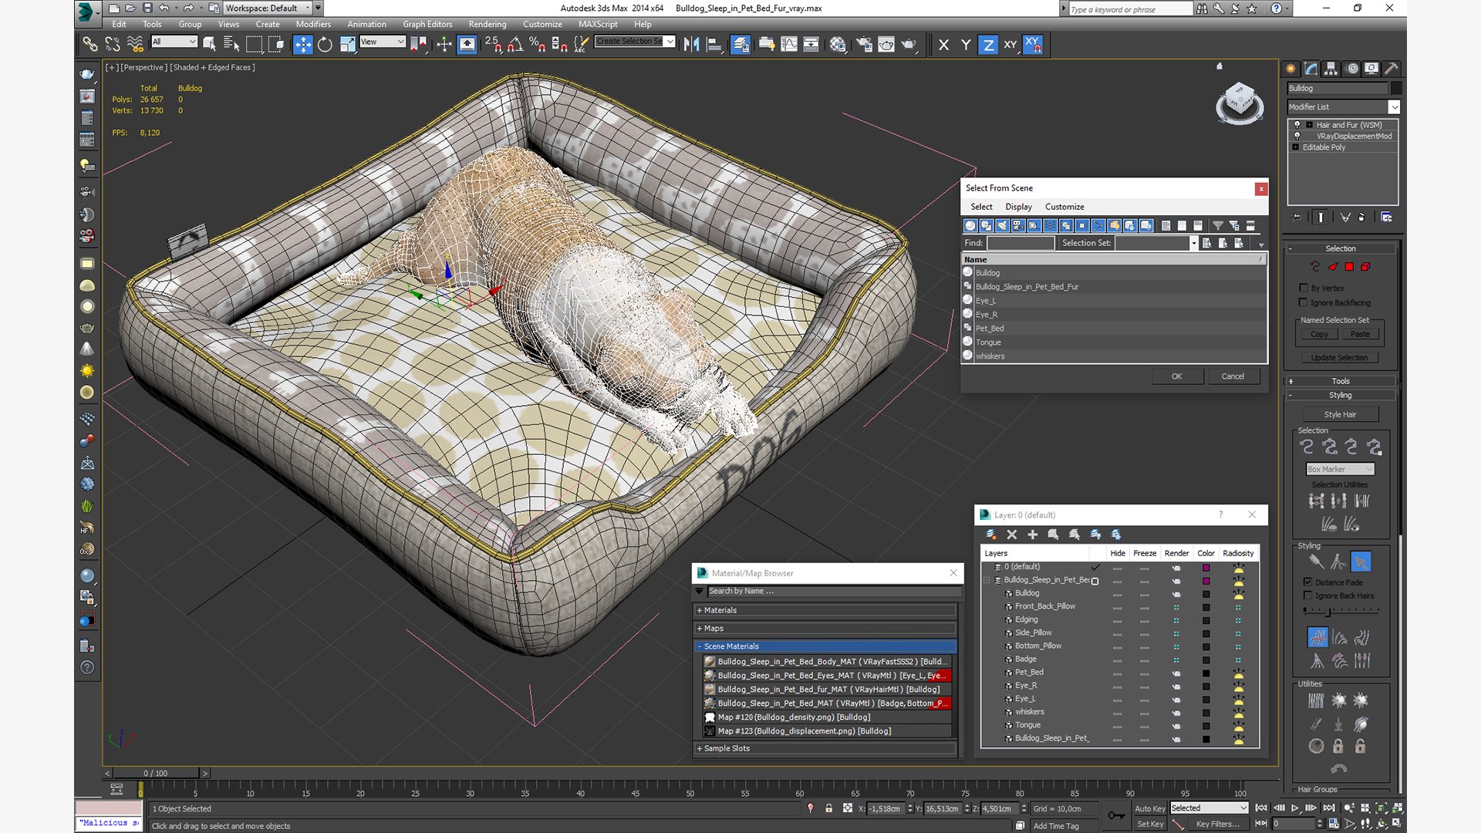The image size is (1481, 833).
Task: Toggle Hair and Fur modifier lightbulb
Action: (1297, 125)
